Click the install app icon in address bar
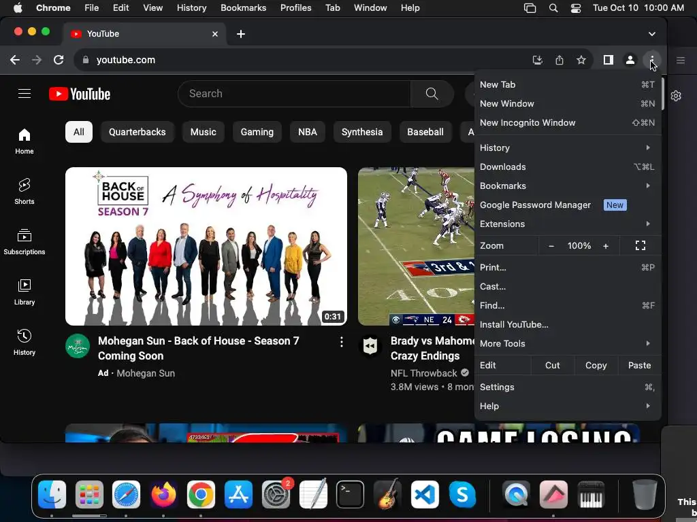Image resolution: width=697 pixels, height=522 pixels. (538, 60)
